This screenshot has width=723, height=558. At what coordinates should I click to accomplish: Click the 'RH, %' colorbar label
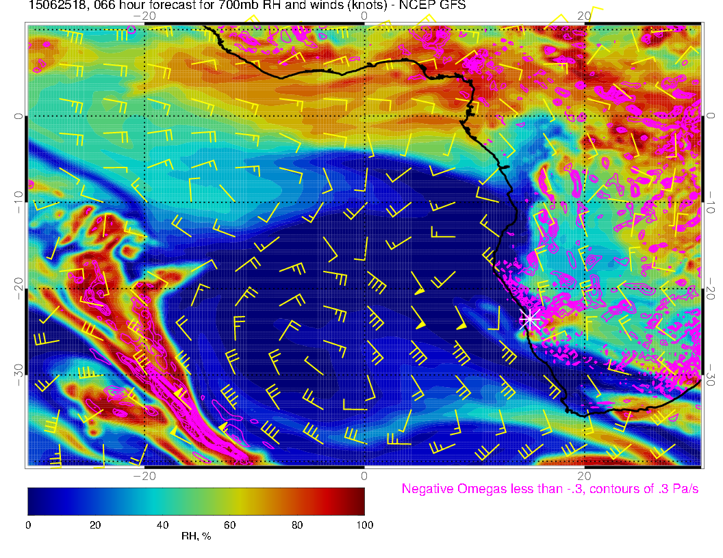coord(196,536)
